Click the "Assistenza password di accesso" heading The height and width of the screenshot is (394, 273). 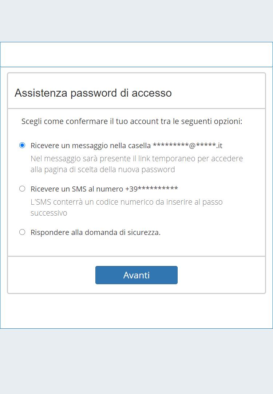[x=93, y=93]
